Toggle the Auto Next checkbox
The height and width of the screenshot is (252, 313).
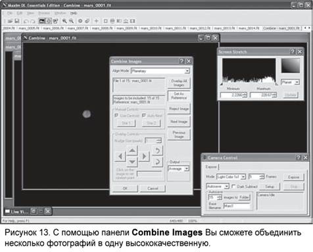tap(144, 115)
